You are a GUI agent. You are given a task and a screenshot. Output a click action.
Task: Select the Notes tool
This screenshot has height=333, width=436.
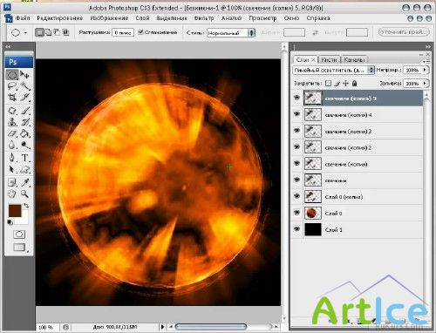click(12, 182)
